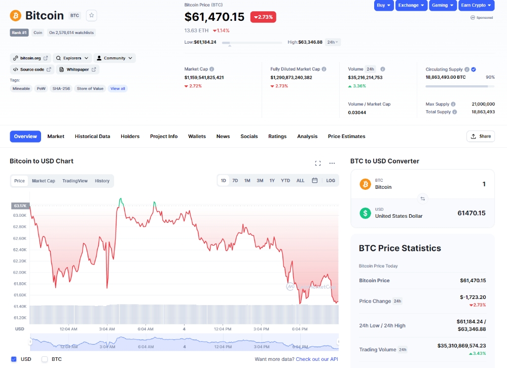Open the chart in fullscreen mode

[x=318, y=163]
